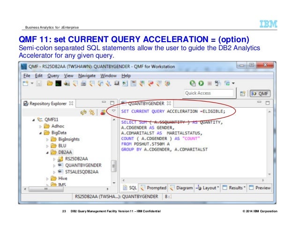Expand the RS25DB2AA node arrow
Screen dimensions: 299x231
(54, 159)
